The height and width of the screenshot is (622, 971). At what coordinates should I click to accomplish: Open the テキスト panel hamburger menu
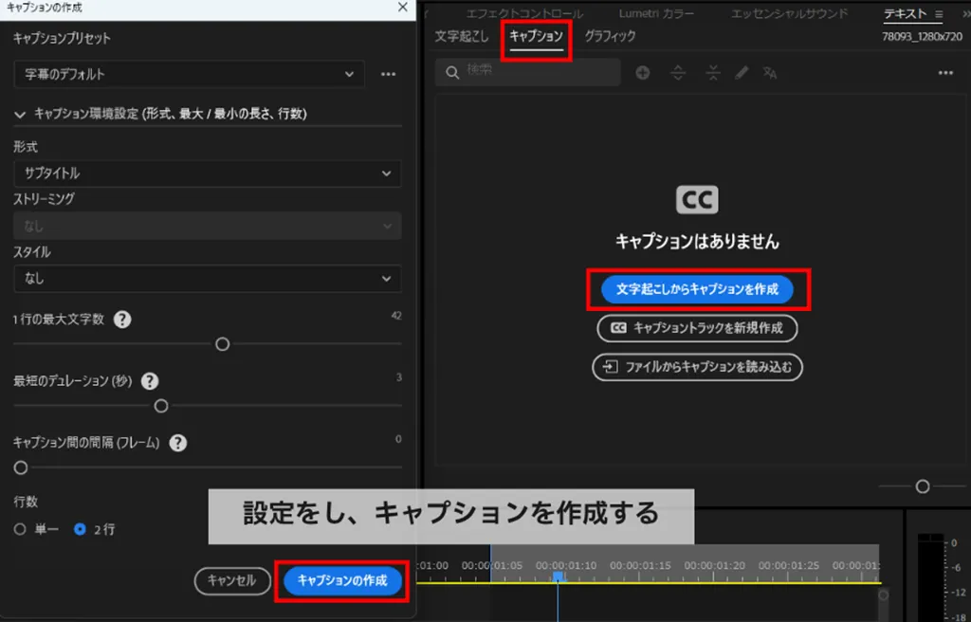940,14
